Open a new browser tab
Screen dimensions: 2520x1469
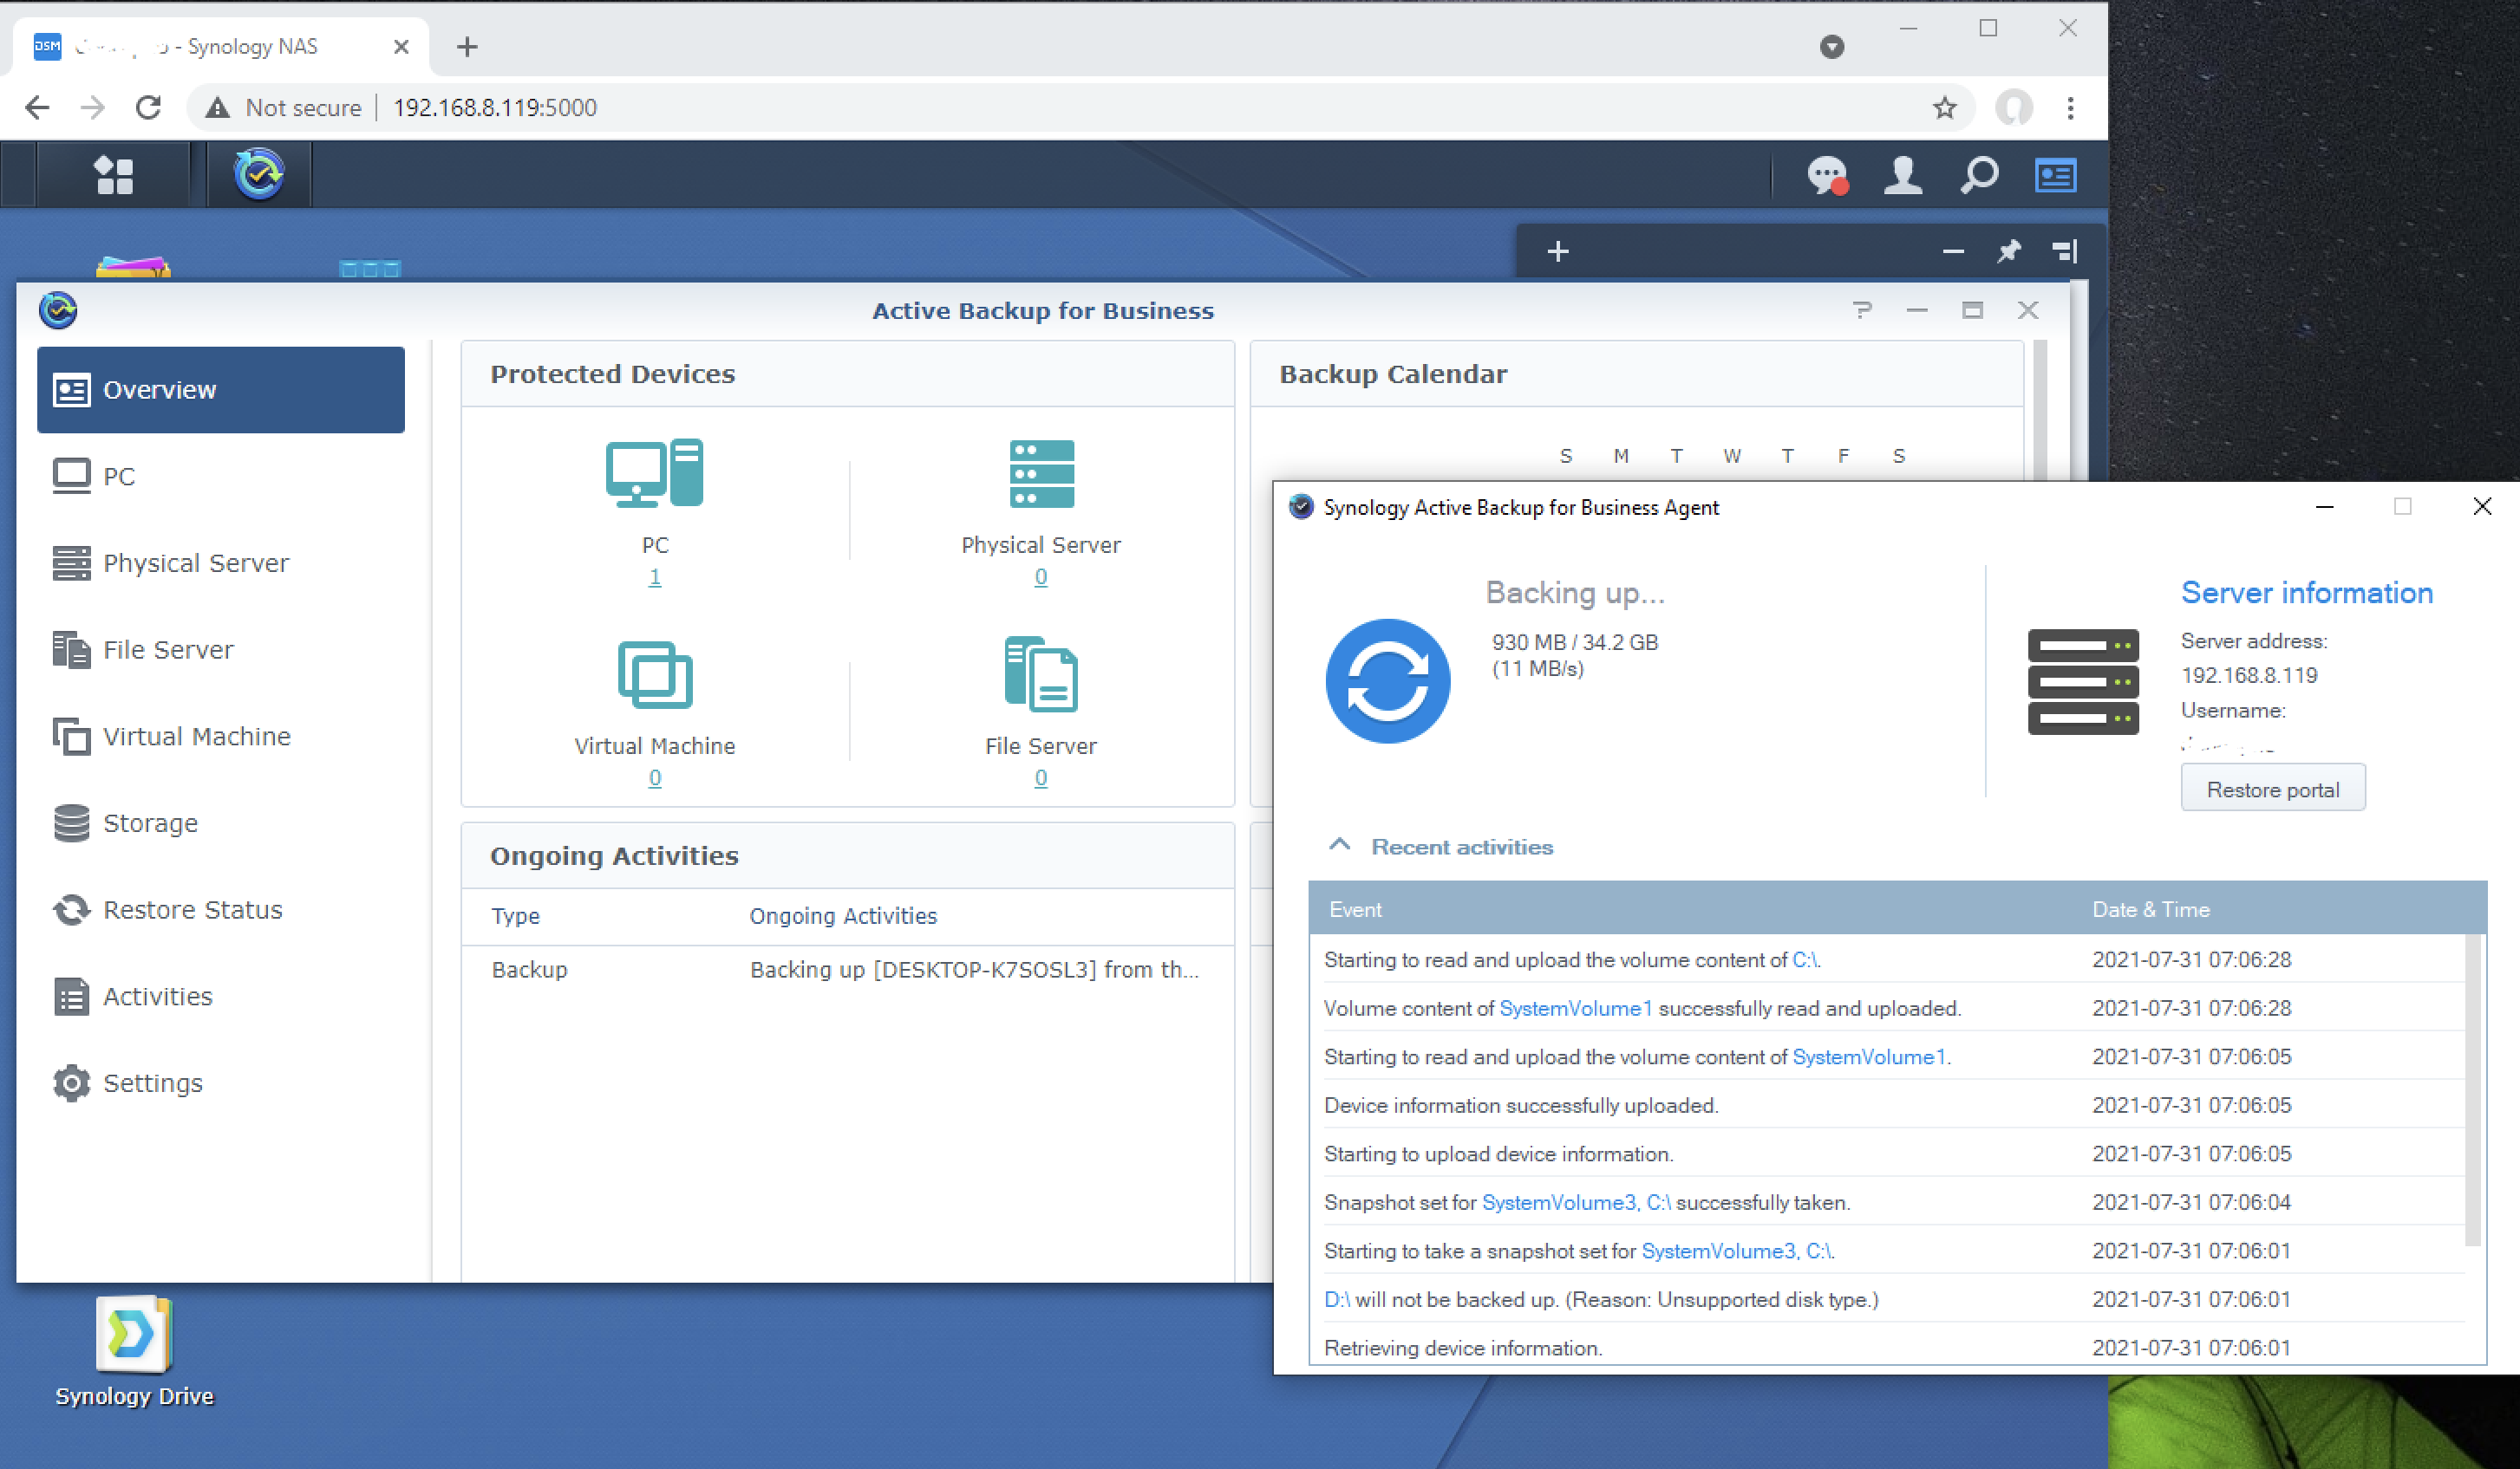(467, 47)
